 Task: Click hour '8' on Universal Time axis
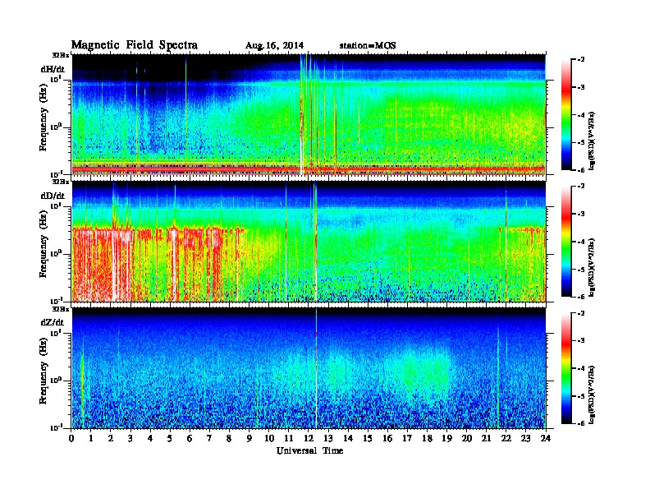click(x=229, y=438)
